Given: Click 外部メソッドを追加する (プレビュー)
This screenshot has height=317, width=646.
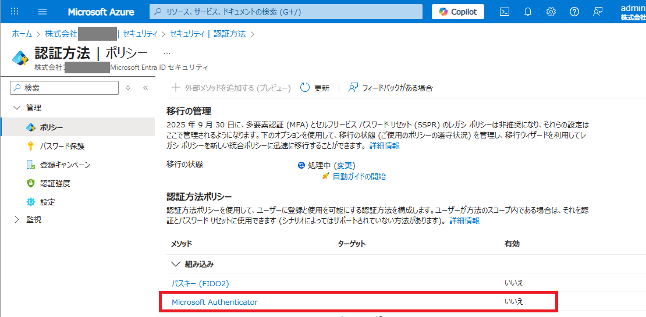Looking at the screenshot, I should pos(231,88).
